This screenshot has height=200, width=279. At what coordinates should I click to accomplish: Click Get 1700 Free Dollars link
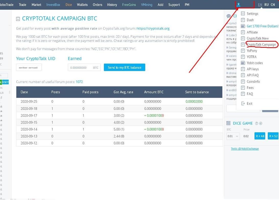tap(262, 26)
